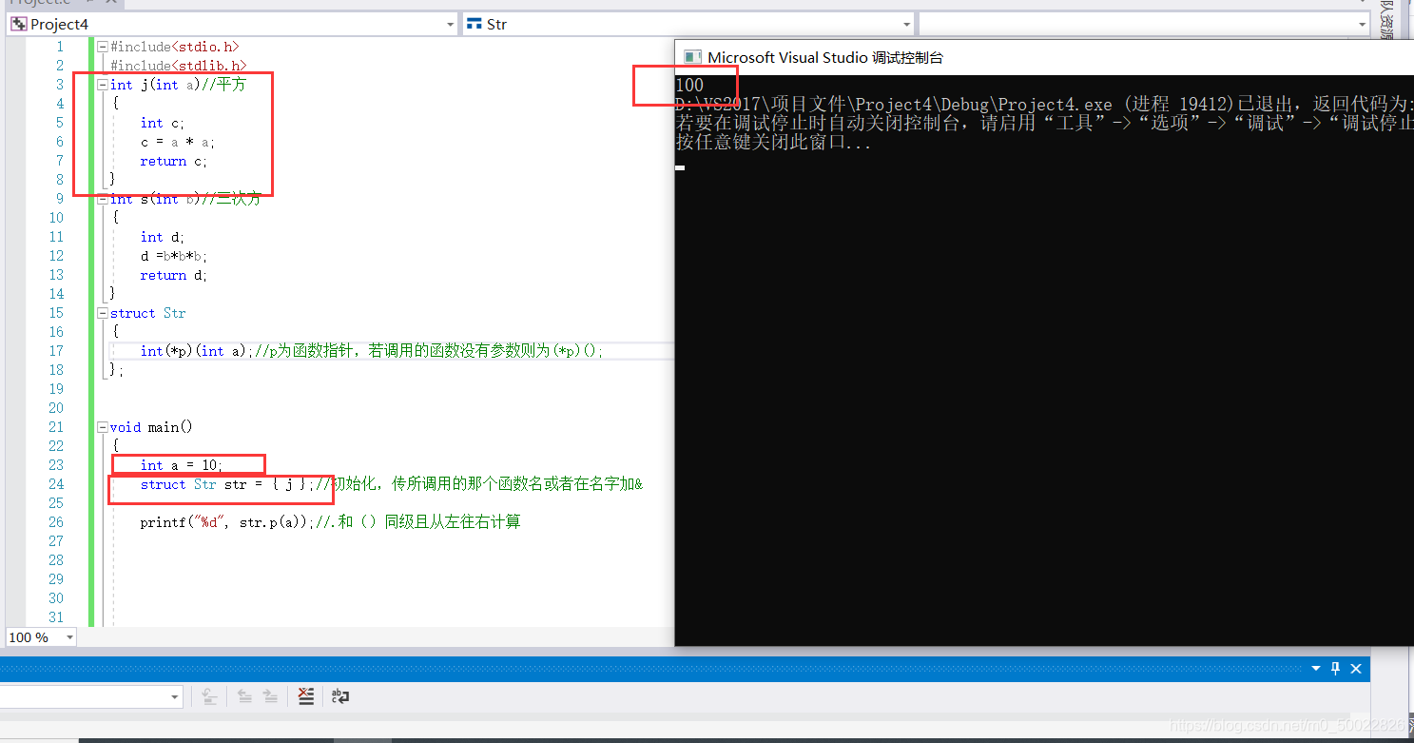The height and width of the screenshot is (743, 1414).
Task: Click the struct Str str initialization line
Action: tap(226, 483)
